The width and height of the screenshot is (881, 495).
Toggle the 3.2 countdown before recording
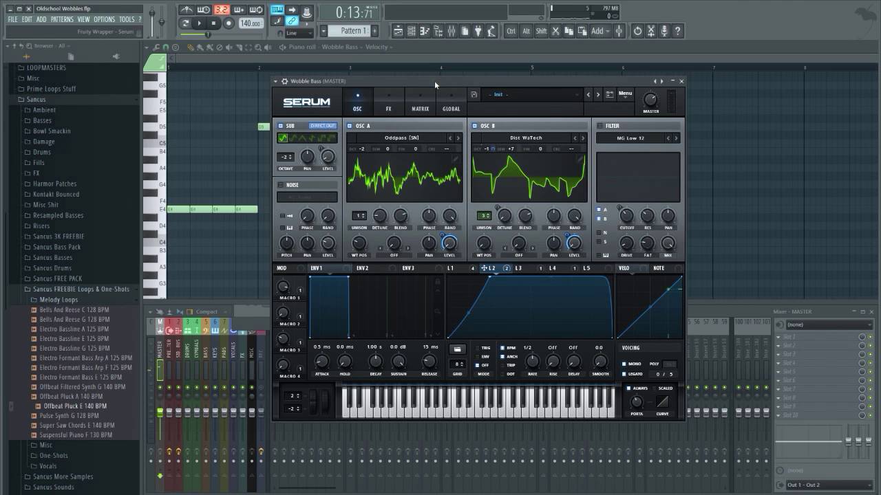[x=222, y=10]
